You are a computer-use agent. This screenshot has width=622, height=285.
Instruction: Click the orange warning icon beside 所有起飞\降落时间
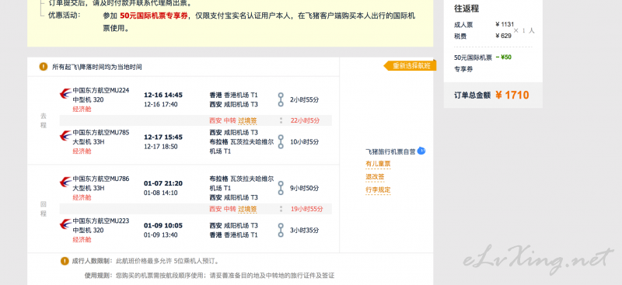click(44, 67)
